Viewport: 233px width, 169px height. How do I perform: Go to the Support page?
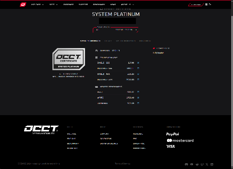(x=83, y=5)
